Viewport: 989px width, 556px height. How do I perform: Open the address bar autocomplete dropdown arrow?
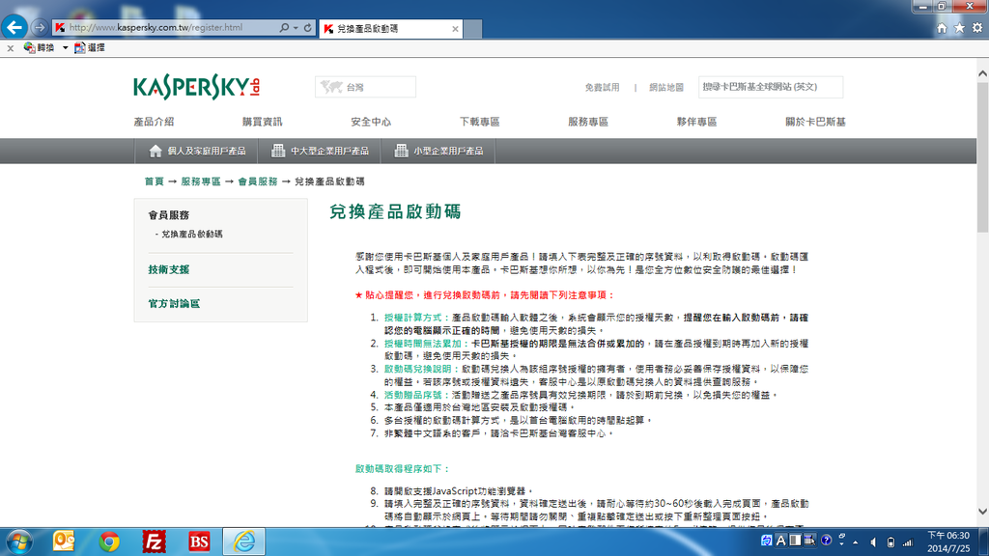296,28
